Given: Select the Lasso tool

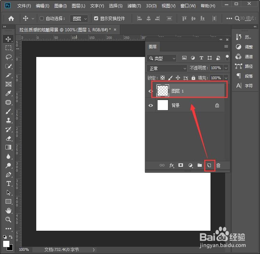Looking at the screenshot, I should coord(8,57).
